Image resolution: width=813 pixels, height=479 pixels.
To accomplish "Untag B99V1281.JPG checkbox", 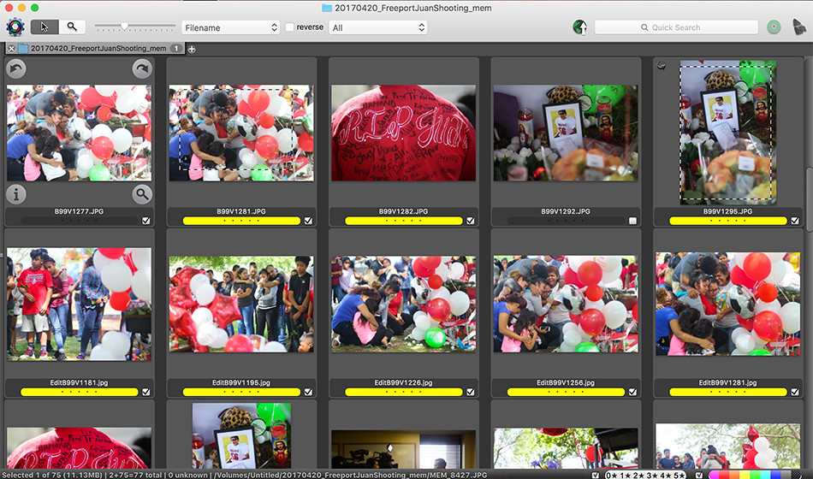I will [x=308, y=221].
